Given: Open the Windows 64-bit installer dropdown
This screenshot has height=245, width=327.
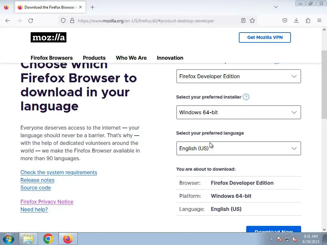Looking at the screenshot, I should [239, 112].
